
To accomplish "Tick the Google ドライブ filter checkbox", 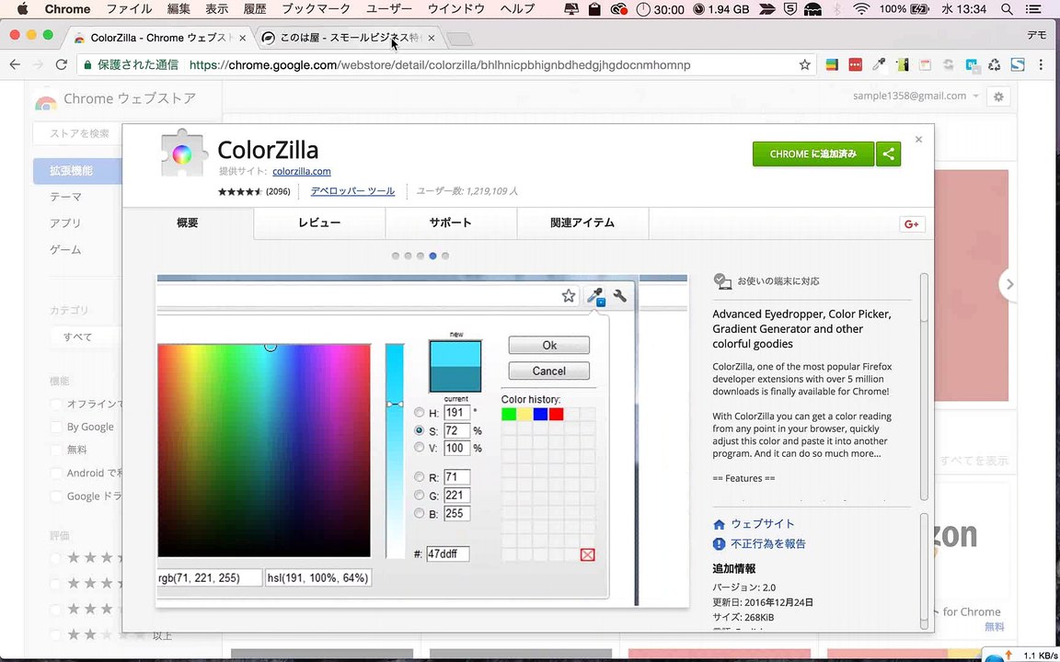I will [x=57, y=496].
